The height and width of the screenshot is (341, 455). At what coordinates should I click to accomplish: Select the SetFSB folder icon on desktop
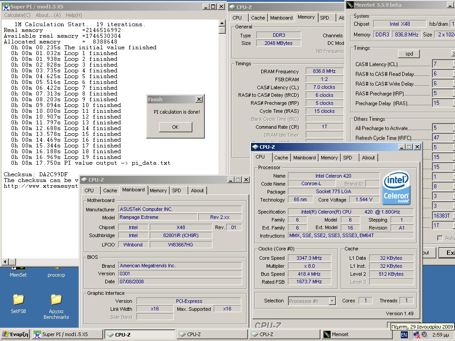point(18,300)
